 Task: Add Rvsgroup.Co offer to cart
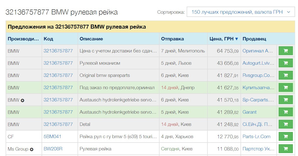286,75
